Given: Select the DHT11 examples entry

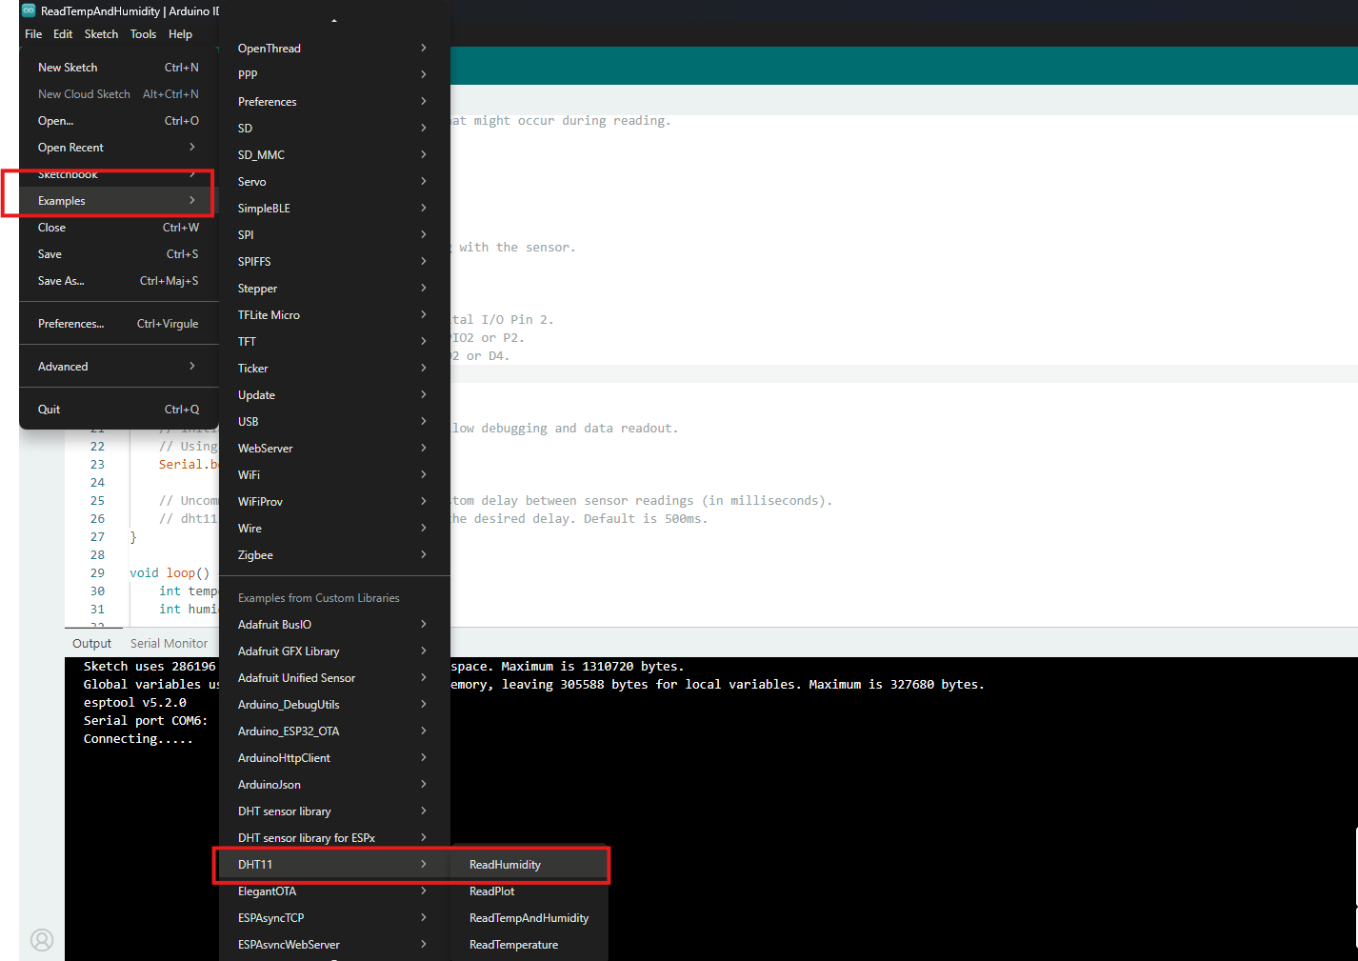Looking at the screenshot, I should point(334,865).
